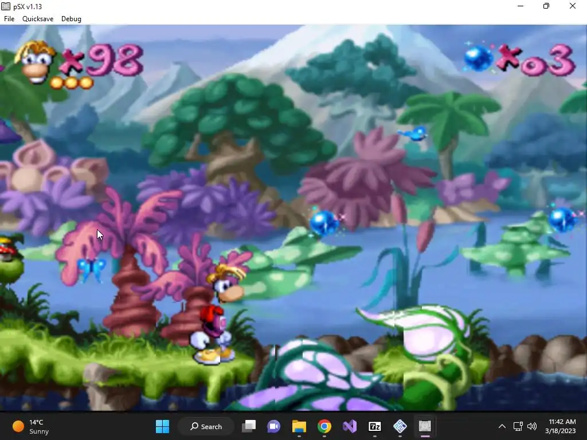
Task: Click the ting count 03
Action: pos(548,61)
